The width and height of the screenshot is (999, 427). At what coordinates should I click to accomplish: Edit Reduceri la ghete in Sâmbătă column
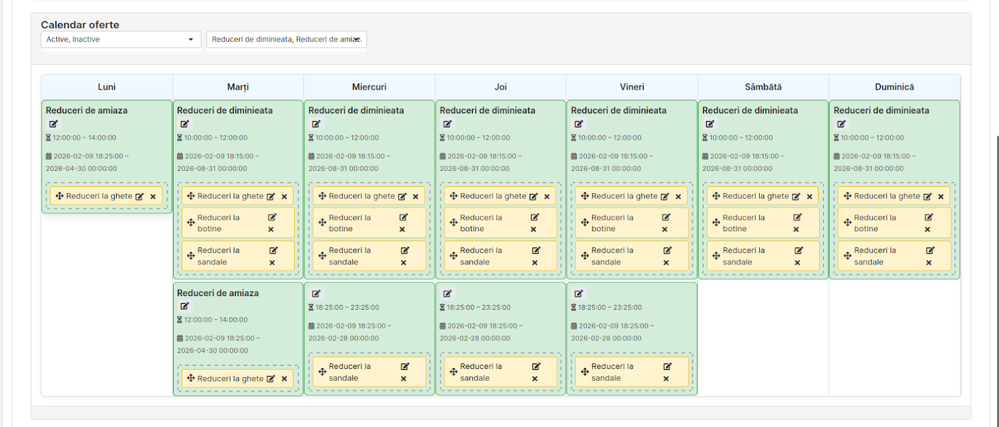coord(796,196)
